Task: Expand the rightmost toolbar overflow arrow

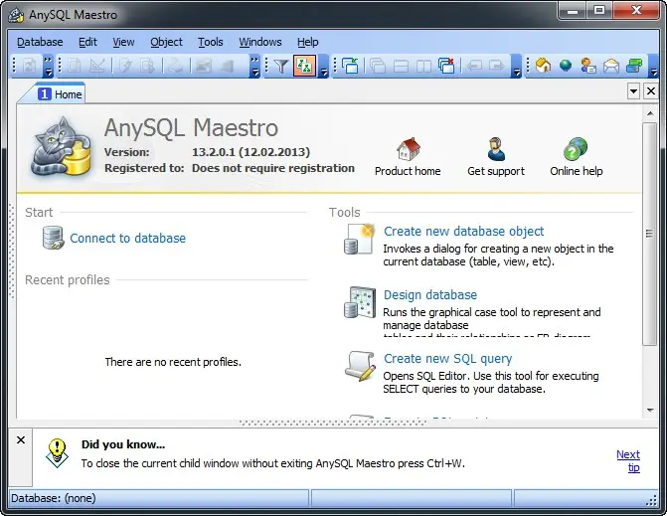Action: tap(654, 66)
